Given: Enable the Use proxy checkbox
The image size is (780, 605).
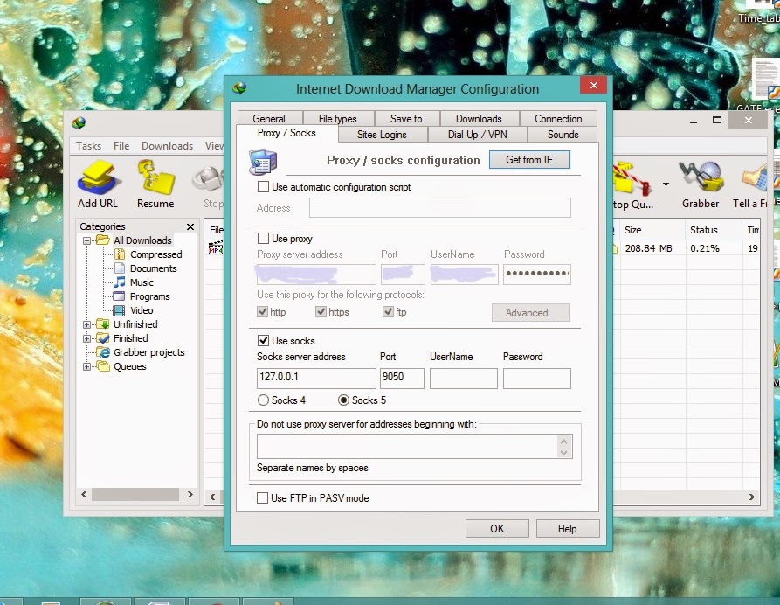Looking at the screenshot, I should (263, 239).
